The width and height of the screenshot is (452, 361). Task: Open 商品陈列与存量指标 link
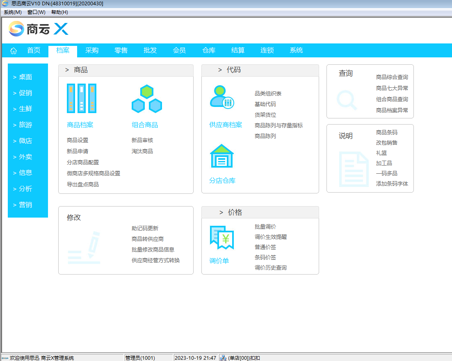click(279, 125)
